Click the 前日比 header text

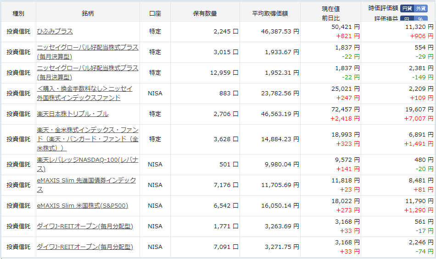[331, 18]
